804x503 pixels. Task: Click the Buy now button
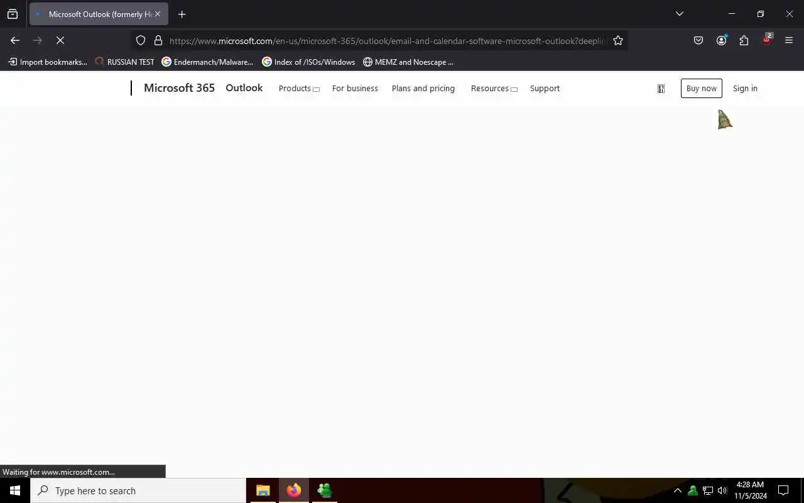tap(701, 88)
